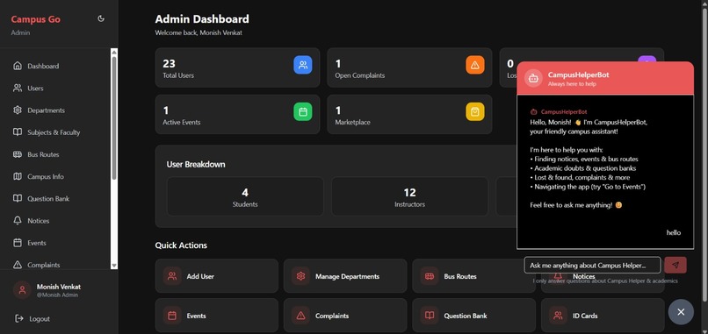Click the 'Admin Dashboard' page title
The width and height of the screenshot is (708, 334).
pyautogui.click(x=202, y=19)
